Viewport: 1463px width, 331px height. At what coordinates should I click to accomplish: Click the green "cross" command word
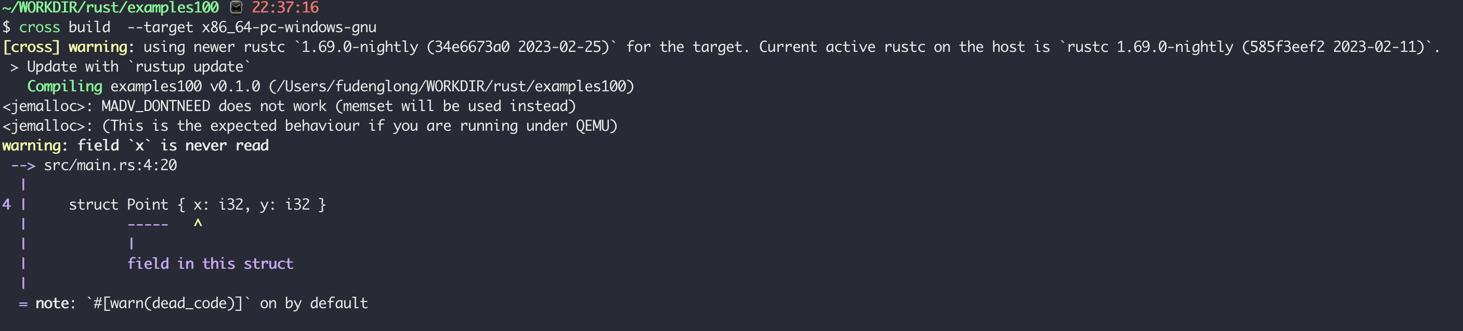click(x=39, y=27)
